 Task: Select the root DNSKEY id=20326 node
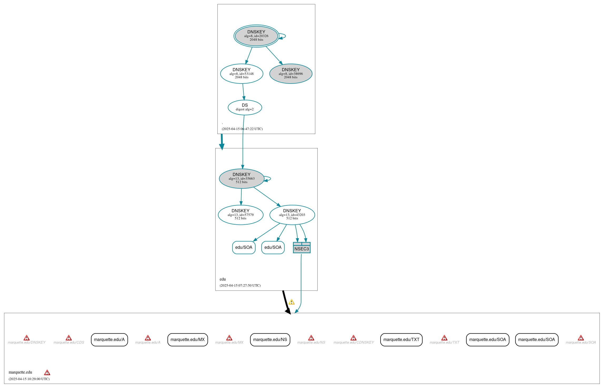(x=256, y=36)
